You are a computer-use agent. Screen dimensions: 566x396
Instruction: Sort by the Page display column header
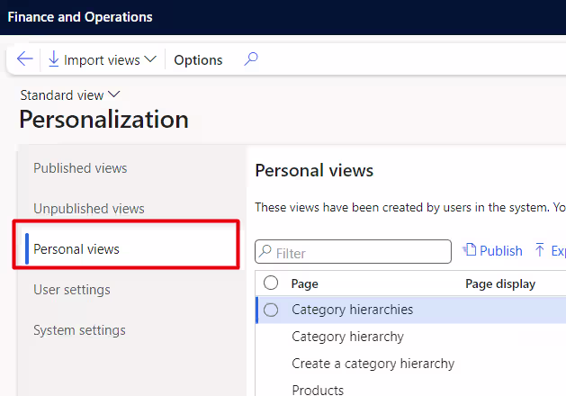pyautogui.click(x=500, y=283)
